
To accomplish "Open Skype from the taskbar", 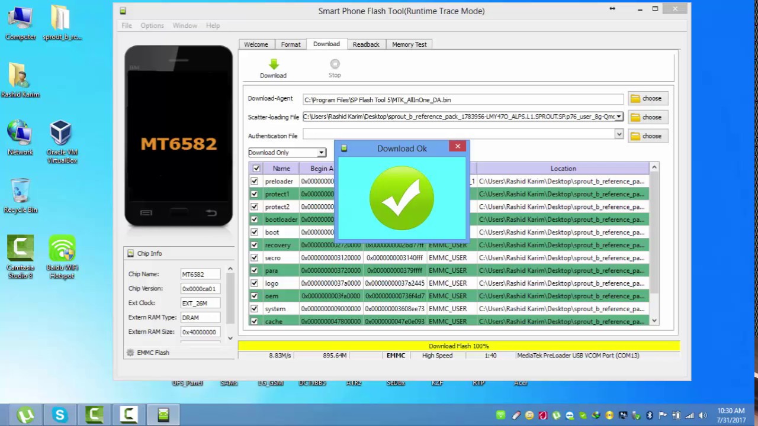I will pyautogui.click(x=60, y=415).
